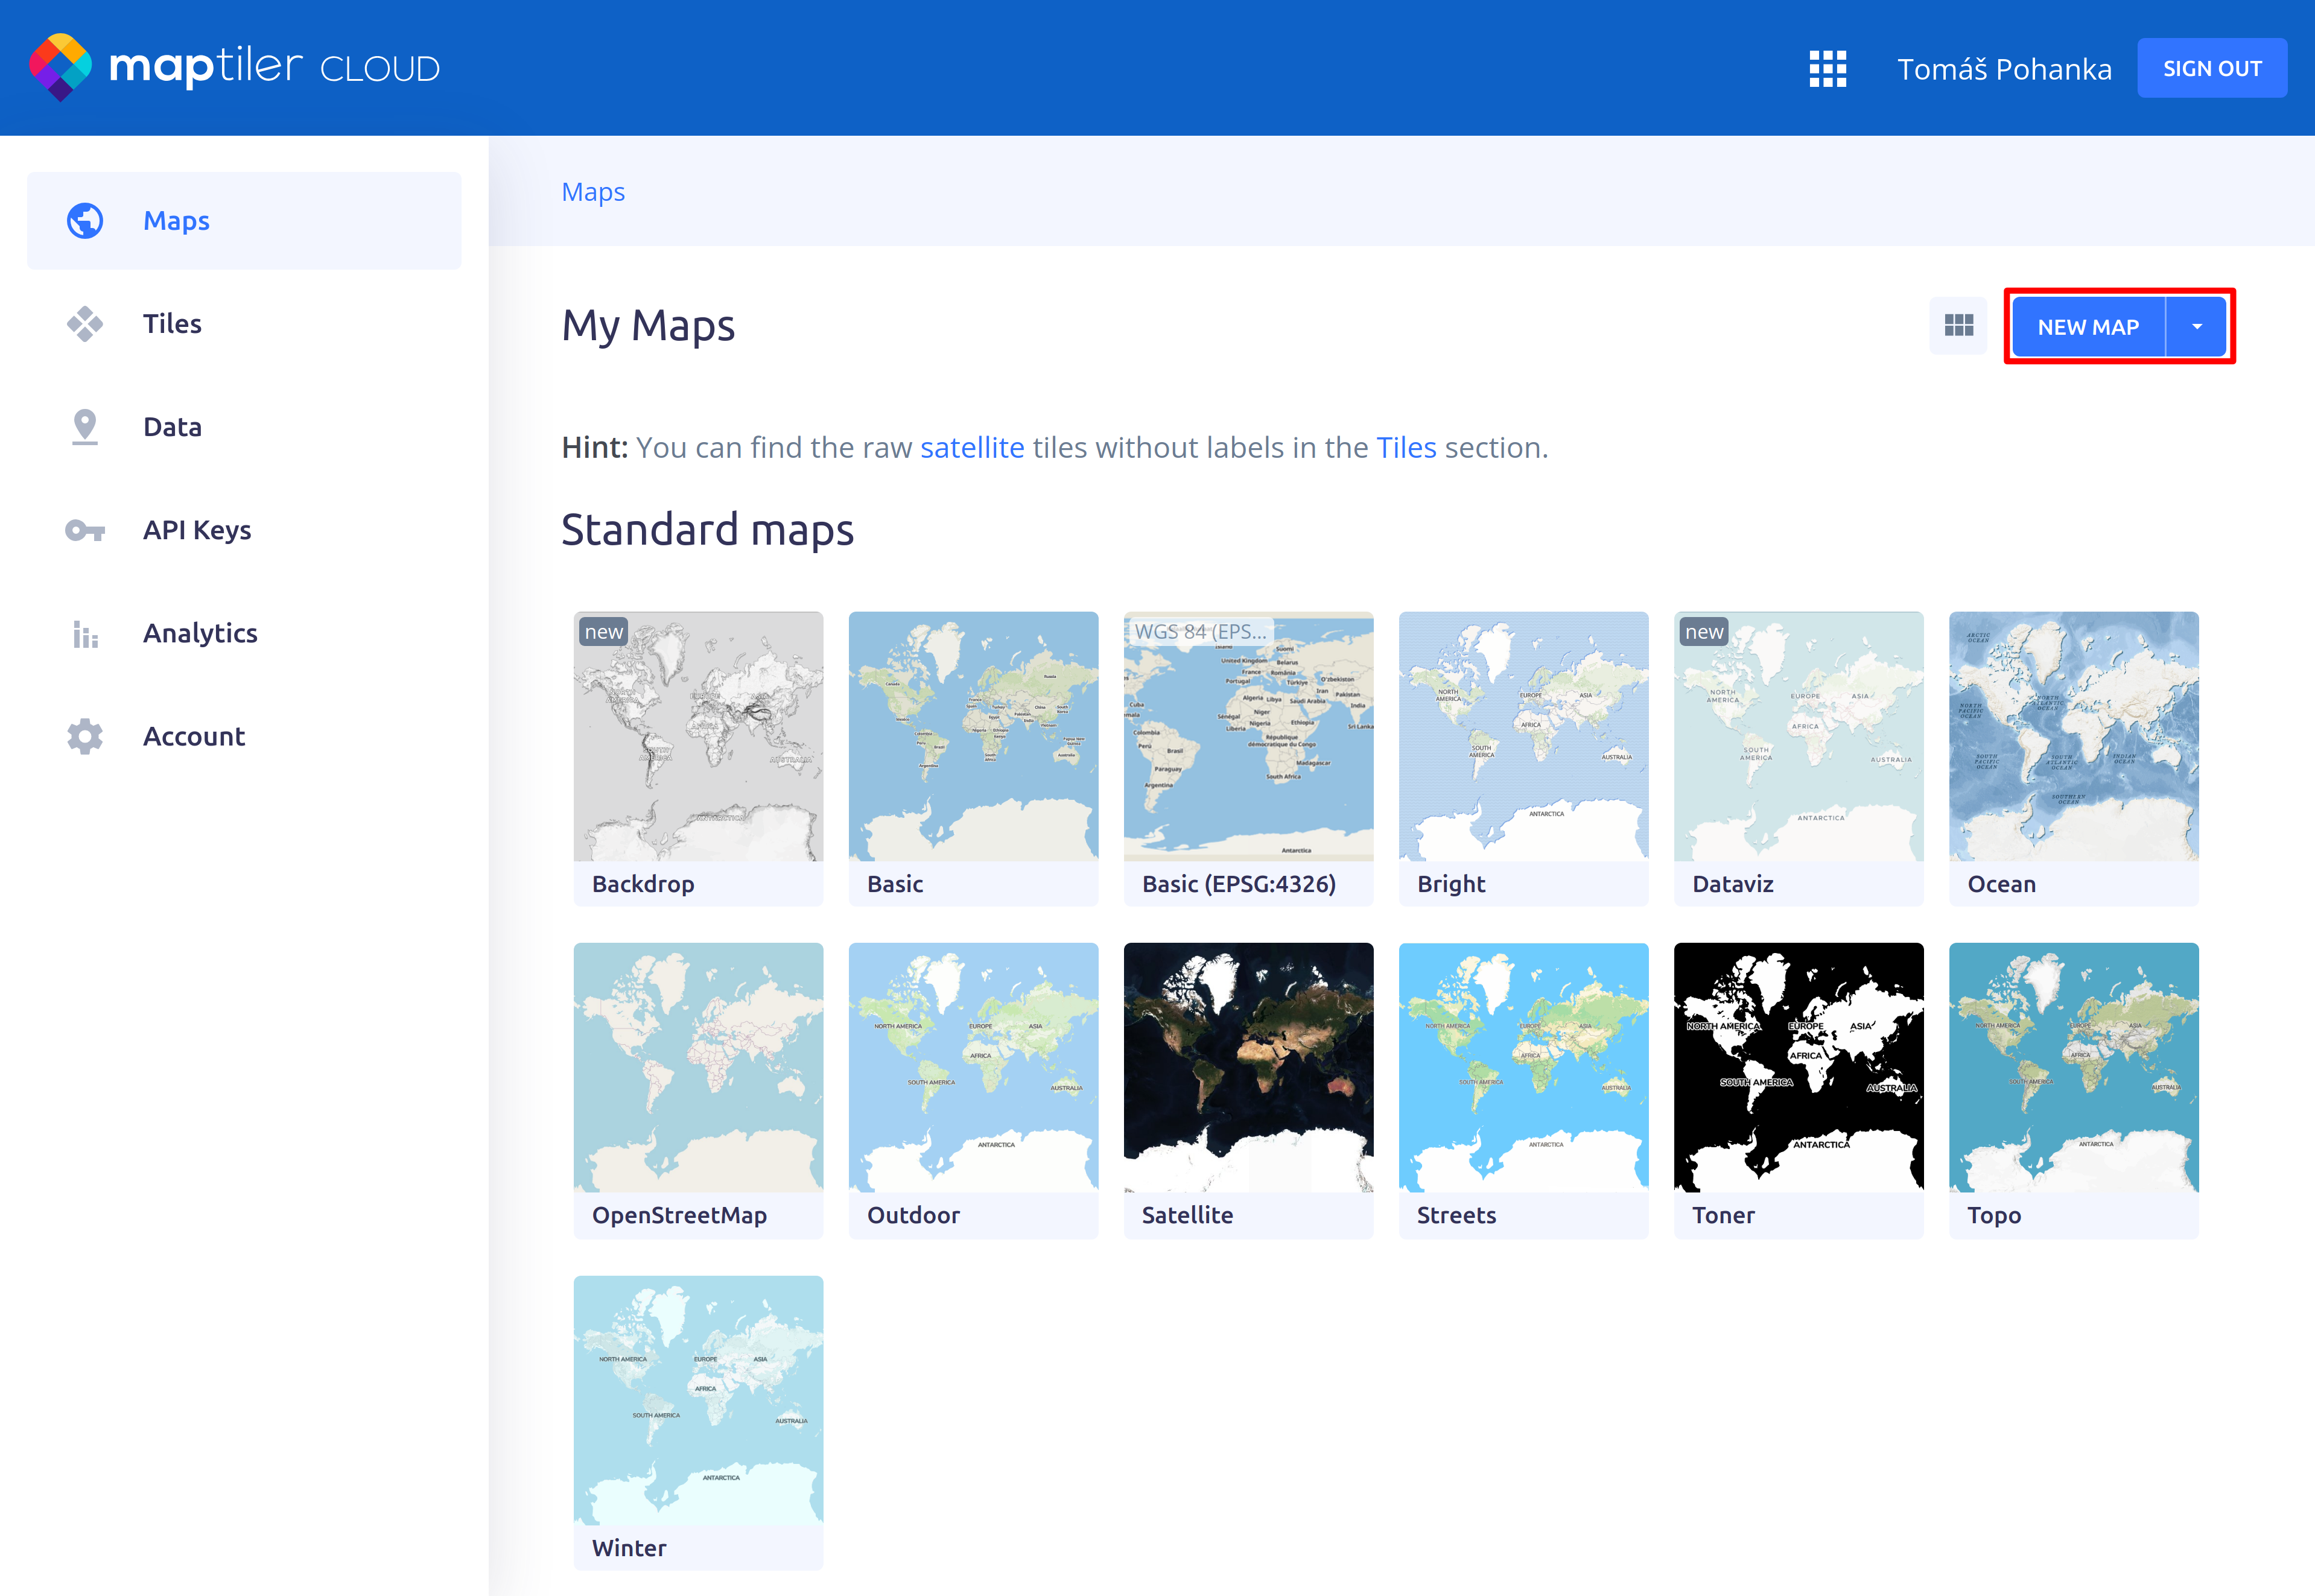Image resolution: width=2315 pixels, height=1596 pixels.
Task: Open the Toner map thumbnail
Action: point(1797,1068)
